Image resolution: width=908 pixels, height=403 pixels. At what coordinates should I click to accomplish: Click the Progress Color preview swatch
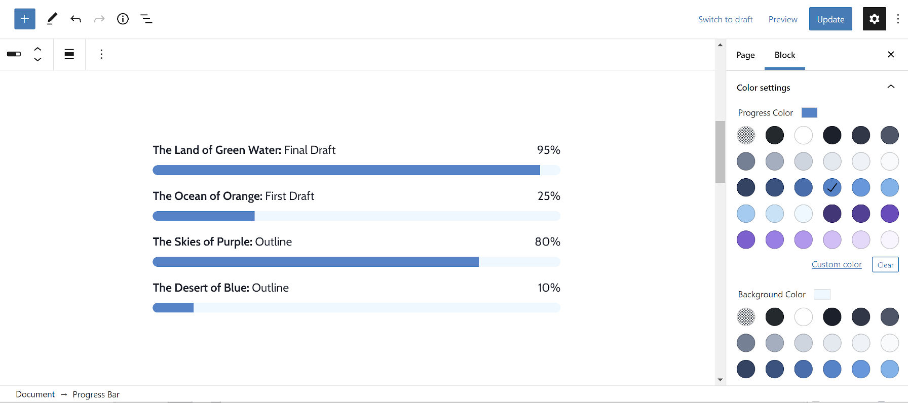click(809, 112)
